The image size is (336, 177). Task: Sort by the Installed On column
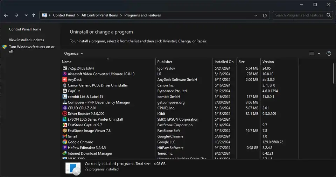click(x=224, y=62)
